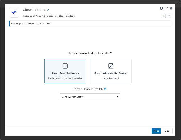Click the Send Notification document icon
Image resolution: width=181 pixels, height=140 pixels.
pyautogui.click(x=65, y=66)
